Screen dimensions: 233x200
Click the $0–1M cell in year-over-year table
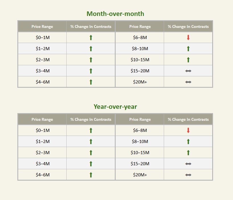[43, 130]
